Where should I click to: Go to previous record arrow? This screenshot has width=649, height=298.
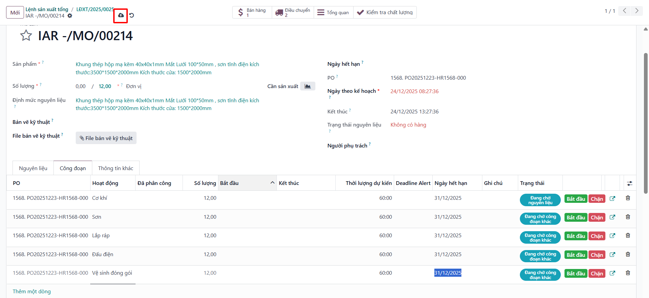click(625, 11)
